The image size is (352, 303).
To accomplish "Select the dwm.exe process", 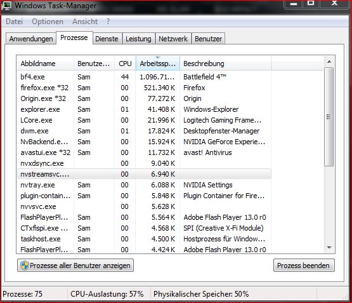I will coord(144,131).
